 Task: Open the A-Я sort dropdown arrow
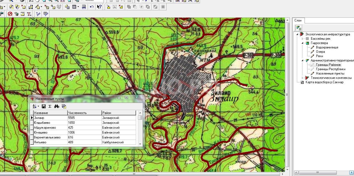39,106
